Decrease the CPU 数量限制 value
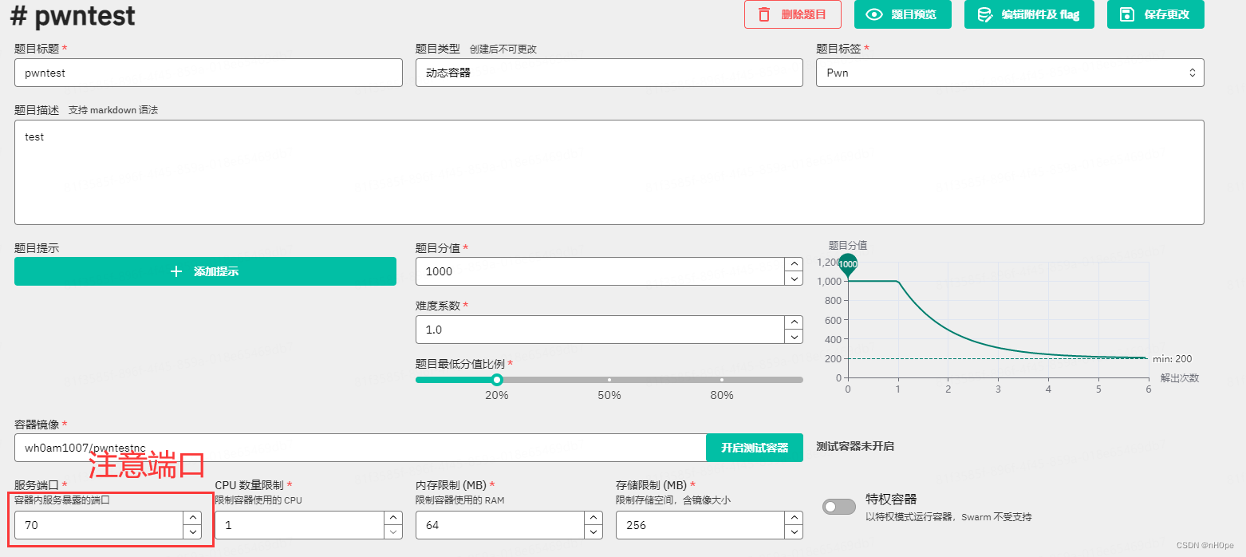This screenshot has height=557, width=1246. (393, 532)
